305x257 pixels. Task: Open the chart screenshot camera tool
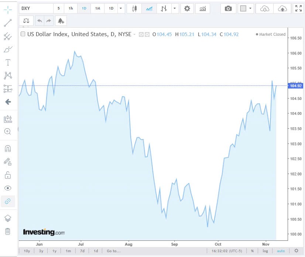click(x=228, y=8)
